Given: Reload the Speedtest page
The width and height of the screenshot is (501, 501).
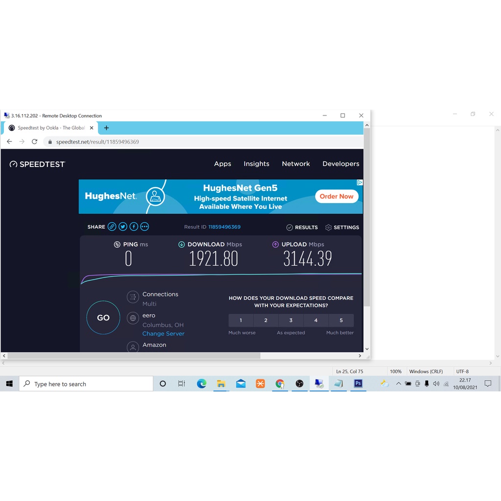Looking at the screenshot, I should pos(35,141).
